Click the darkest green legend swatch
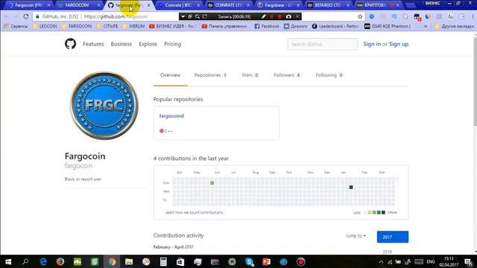The image size is (477, 268). click(x=383, y=212)
